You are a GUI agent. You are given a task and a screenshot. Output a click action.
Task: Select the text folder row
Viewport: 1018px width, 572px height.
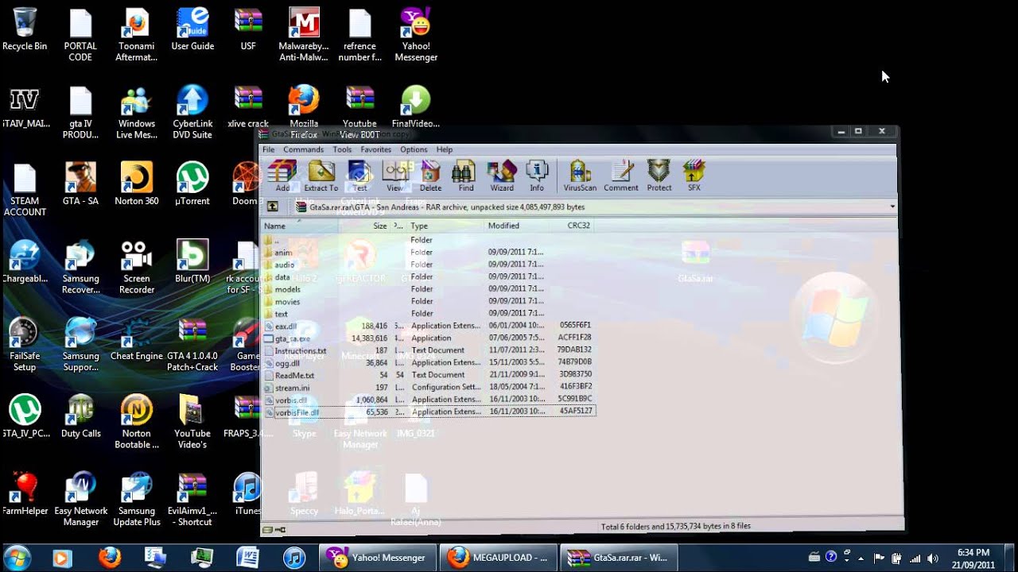click(428, 314)
